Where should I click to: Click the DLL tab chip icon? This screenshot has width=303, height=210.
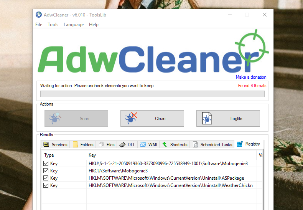click(122, 145)
